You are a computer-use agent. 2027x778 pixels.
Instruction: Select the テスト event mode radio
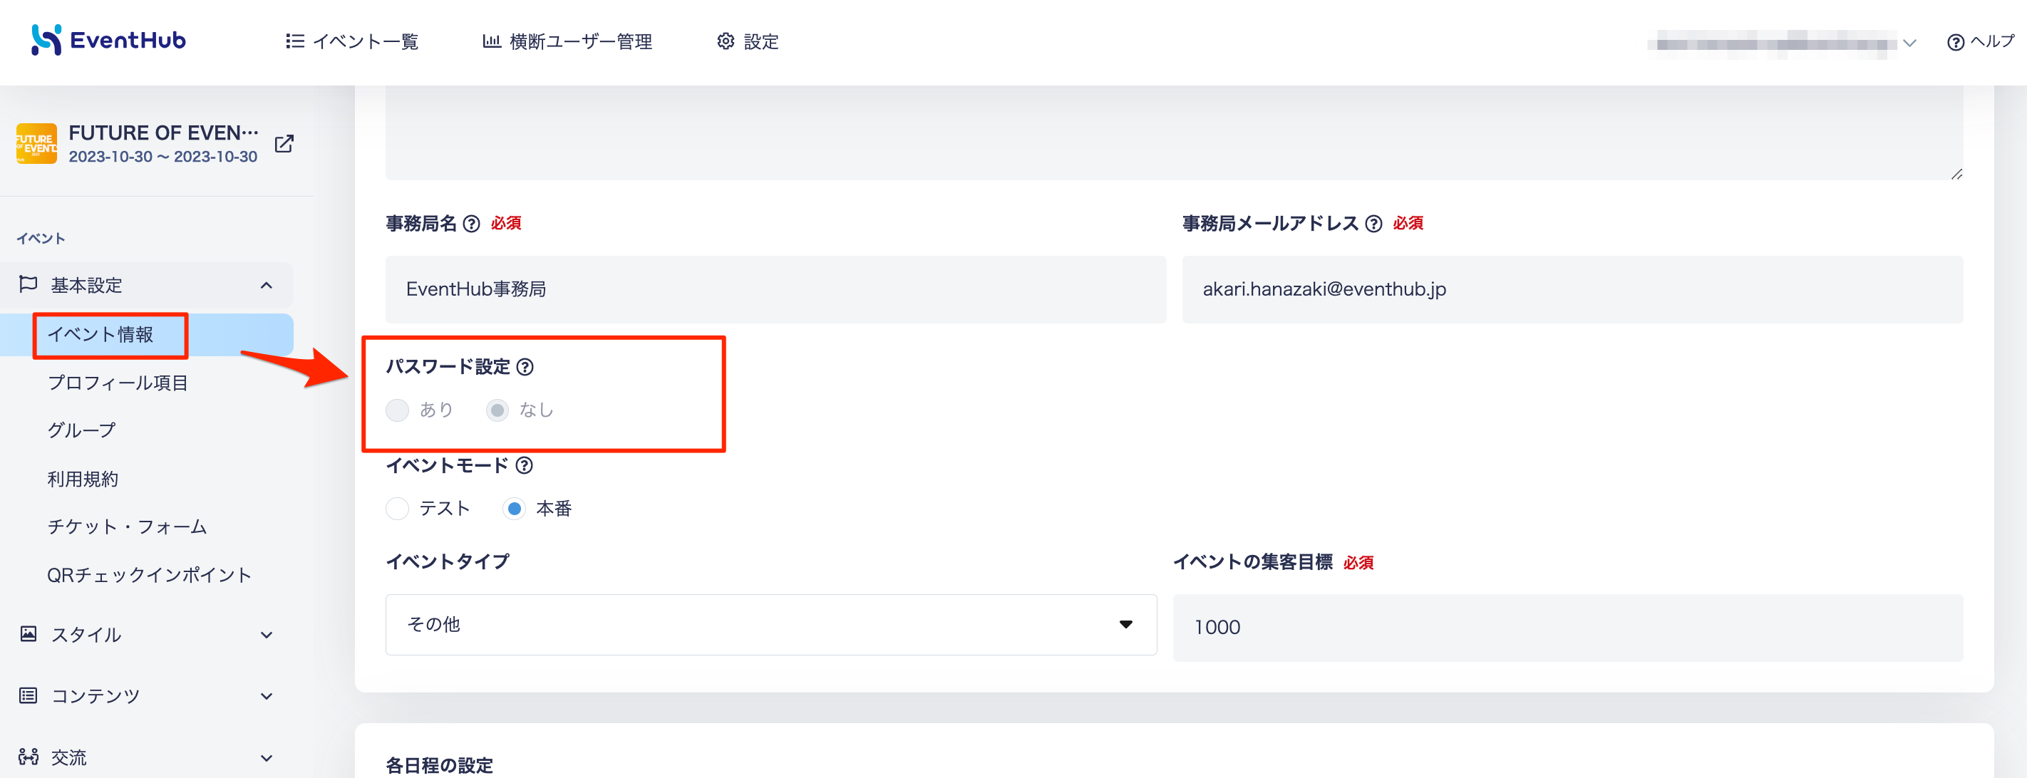point(398,509)
